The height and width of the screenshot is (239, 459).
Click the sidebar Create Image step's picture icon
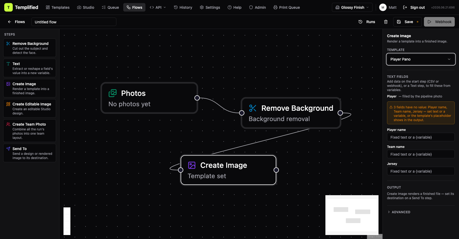[8, 84]
